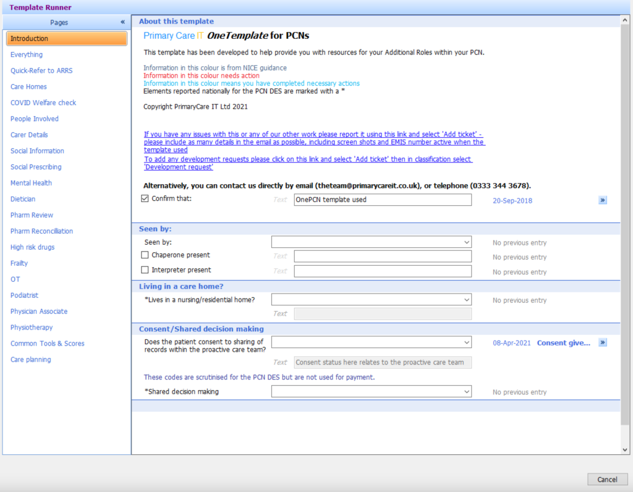Click the 20-Sep-2018 previous entry date
633x492 pixels.
[512, 201]
